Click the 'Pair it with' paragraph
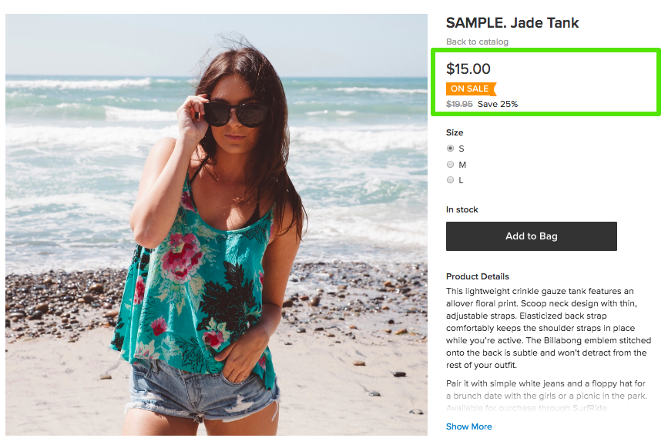The width and height of the screenshot is (668, 438). [546, 396]
